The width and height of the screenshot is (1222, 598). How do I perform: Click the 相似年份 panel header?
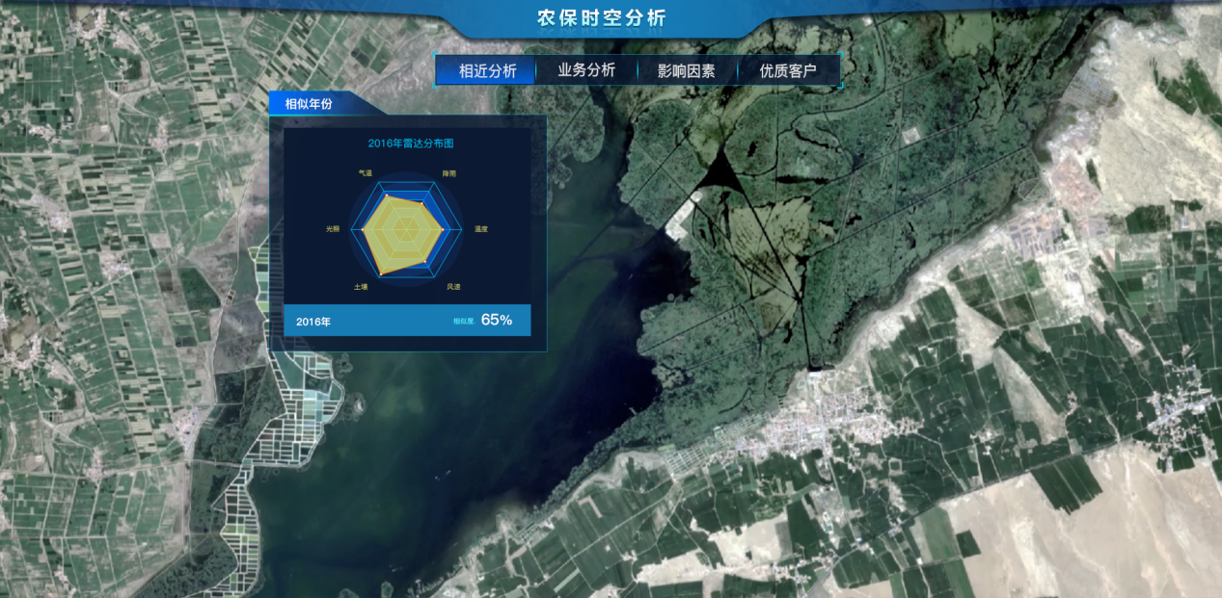pos(309,104)
